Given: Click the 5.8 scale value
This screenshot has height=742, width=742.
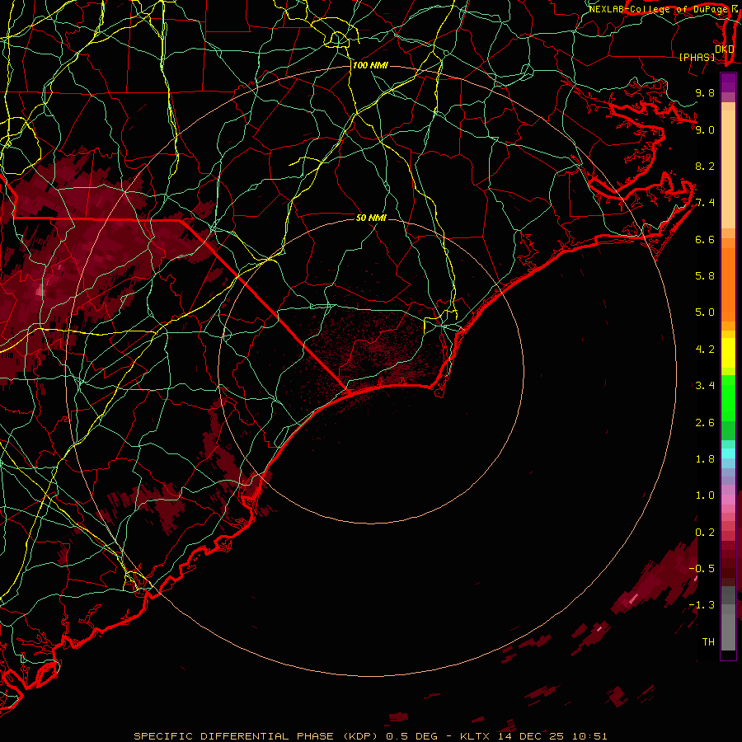Looking at the screenshot, I should pos(705,276).
